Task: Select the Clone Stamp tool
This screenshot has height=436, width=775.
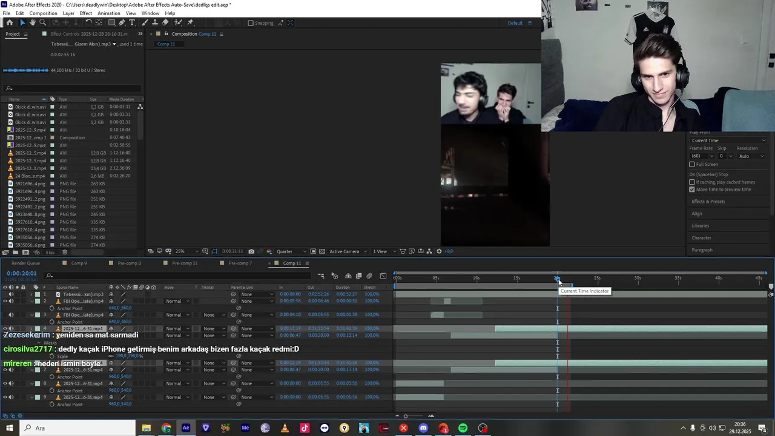Action: [x=156, y=22]
